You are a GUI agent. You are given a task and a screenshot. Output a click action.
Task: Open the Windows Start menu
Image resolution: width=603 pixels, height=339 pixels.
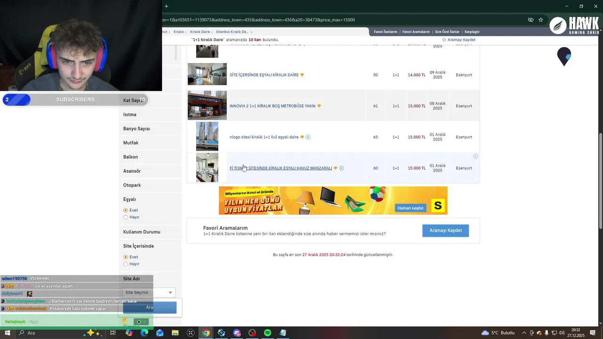point(7,333)
